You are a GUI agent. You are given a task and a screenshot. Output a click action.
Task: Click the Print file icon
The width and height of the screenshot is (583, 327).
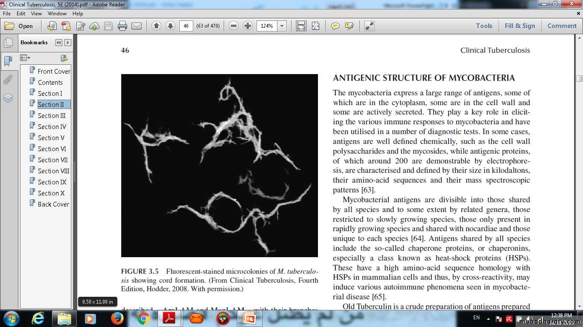[x=122, y=26]
